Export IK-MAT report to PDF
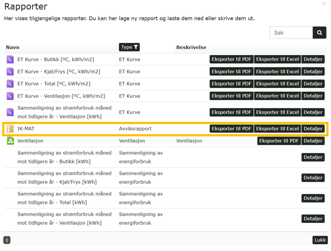331x251 pixels. tap(231, 129)
